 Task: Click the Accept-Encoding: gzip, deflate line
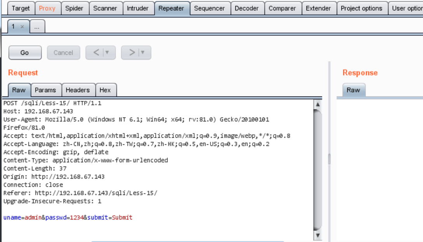coord(56,152)
